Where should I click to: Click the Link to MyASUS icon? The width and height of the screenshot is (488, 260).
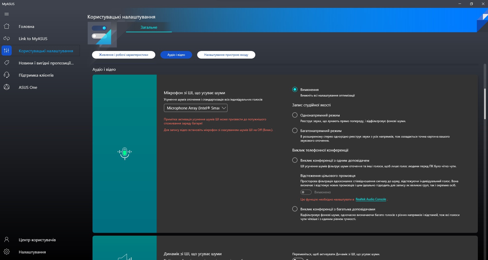tap(7, 39)
